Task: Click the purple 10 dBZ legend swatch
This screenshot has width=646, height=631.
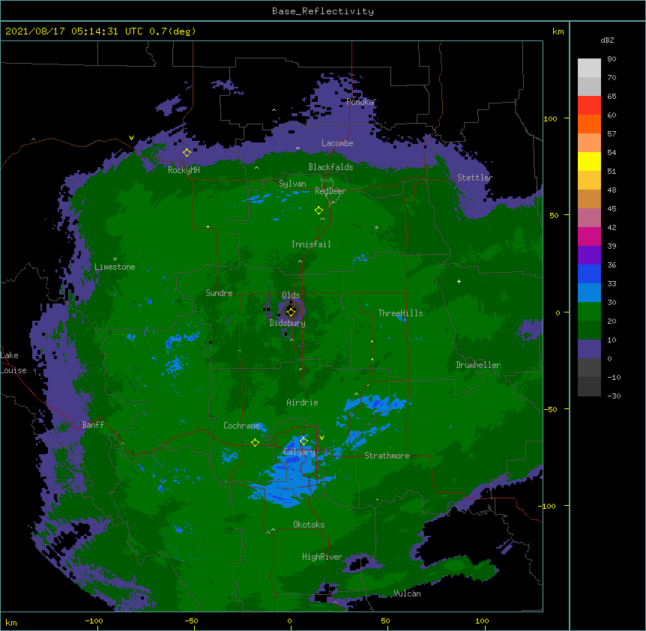Action: (589, 349)
